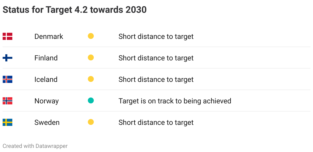Click the Iceland flag icon

tap(7, 79)
